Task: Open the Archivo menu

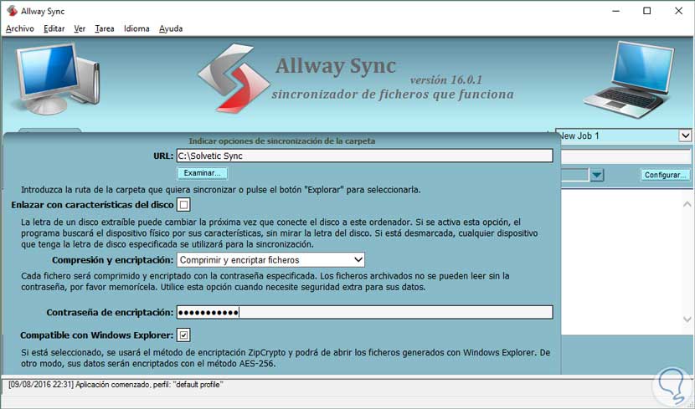Action: 20,28
